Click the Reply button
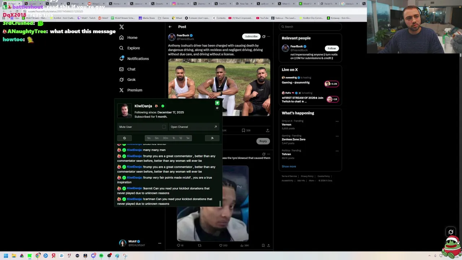This screenshot has height=260, width=462. (263, 141)
